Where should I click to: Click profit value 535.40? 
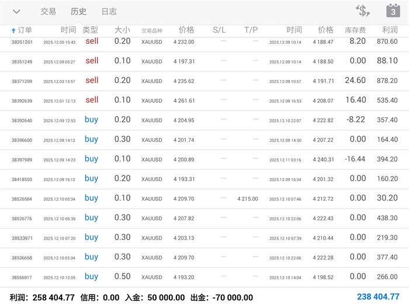coord(387,100)
